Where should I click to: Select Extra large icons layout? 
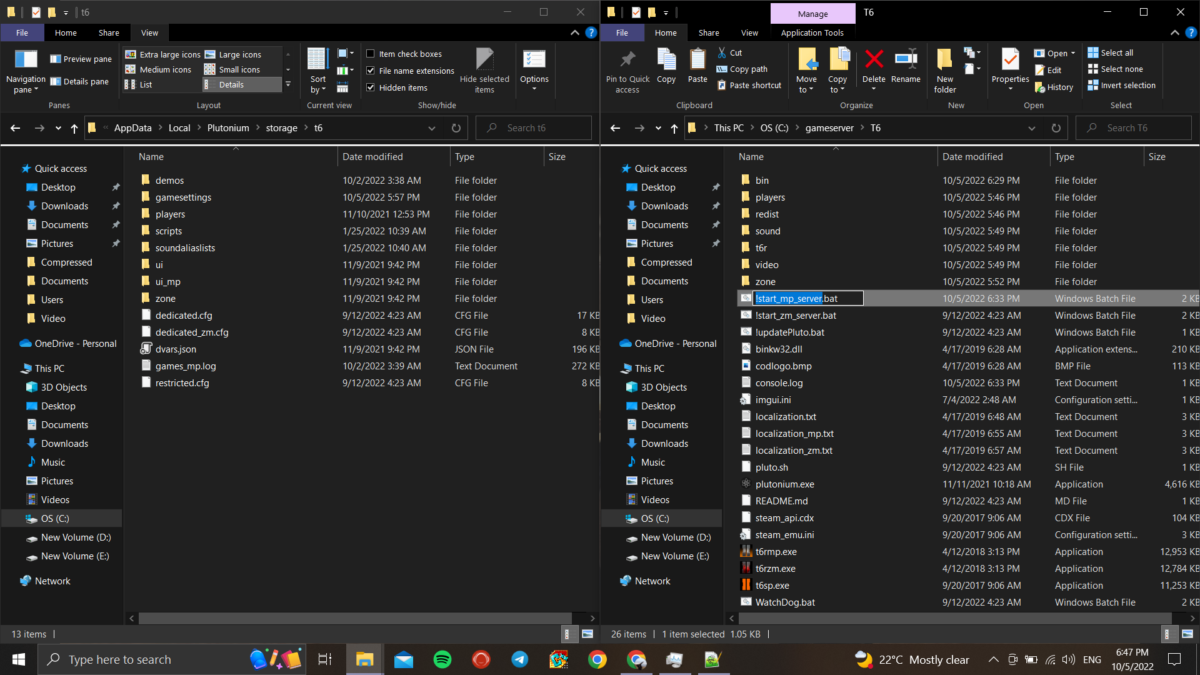tap(163, 54)
